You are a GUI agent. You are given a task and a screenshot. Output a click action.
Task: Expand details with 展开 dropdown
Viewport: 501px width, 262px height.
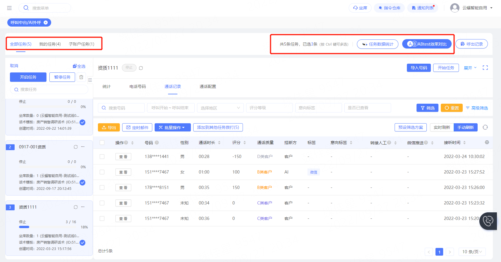tap(470, 68)
